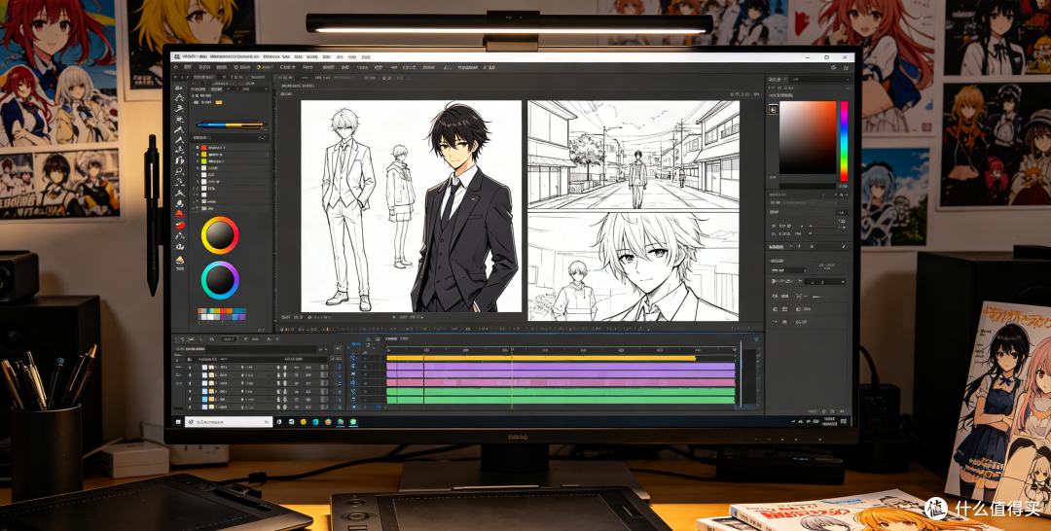Click inside the large color picker gradient square
Viewport: 1051px width, 531px height.
point(808,137)
